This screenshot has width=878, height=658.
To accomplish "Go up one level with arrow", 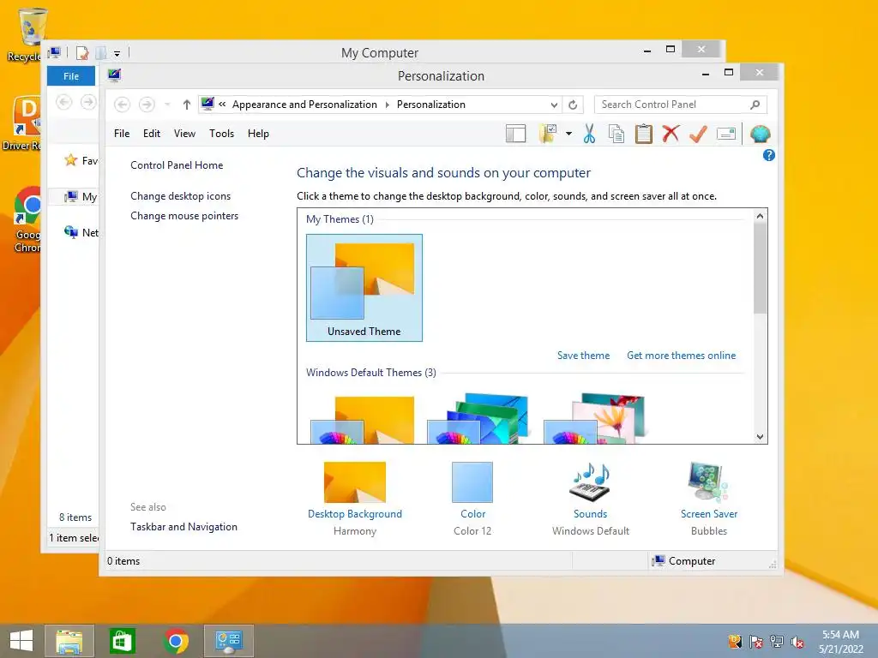I will [x=186, y=105].
